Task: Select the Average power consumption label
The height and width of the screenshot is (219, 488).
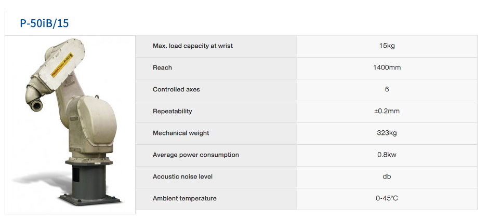Action: (196, 155)
